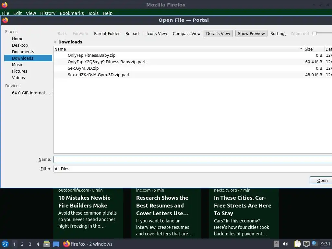Select the 64.0 GiB Internal device
332x249 pixels.
coord(28,93)
